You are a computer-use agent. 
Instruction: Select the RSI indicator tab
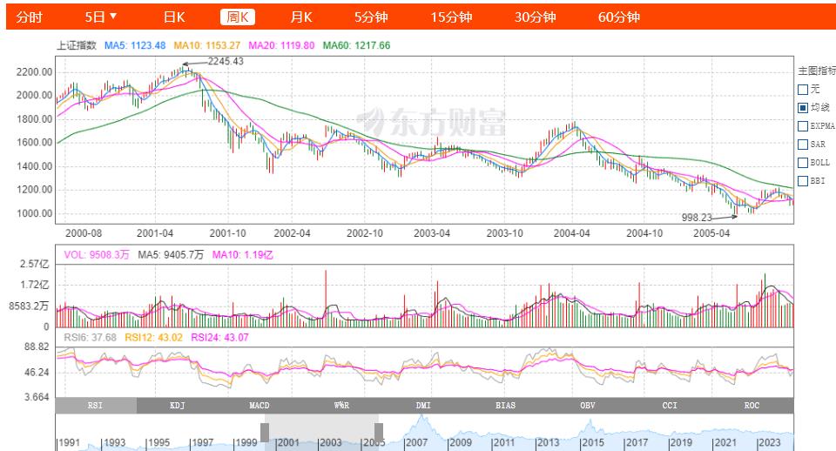click(96, 406)
